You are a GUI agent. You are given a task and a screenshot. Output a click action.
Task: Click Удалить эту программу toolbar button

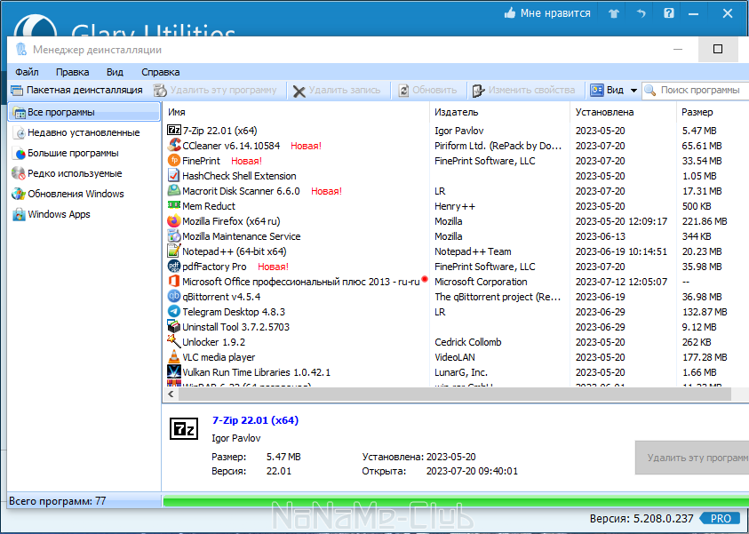(215, 90)
